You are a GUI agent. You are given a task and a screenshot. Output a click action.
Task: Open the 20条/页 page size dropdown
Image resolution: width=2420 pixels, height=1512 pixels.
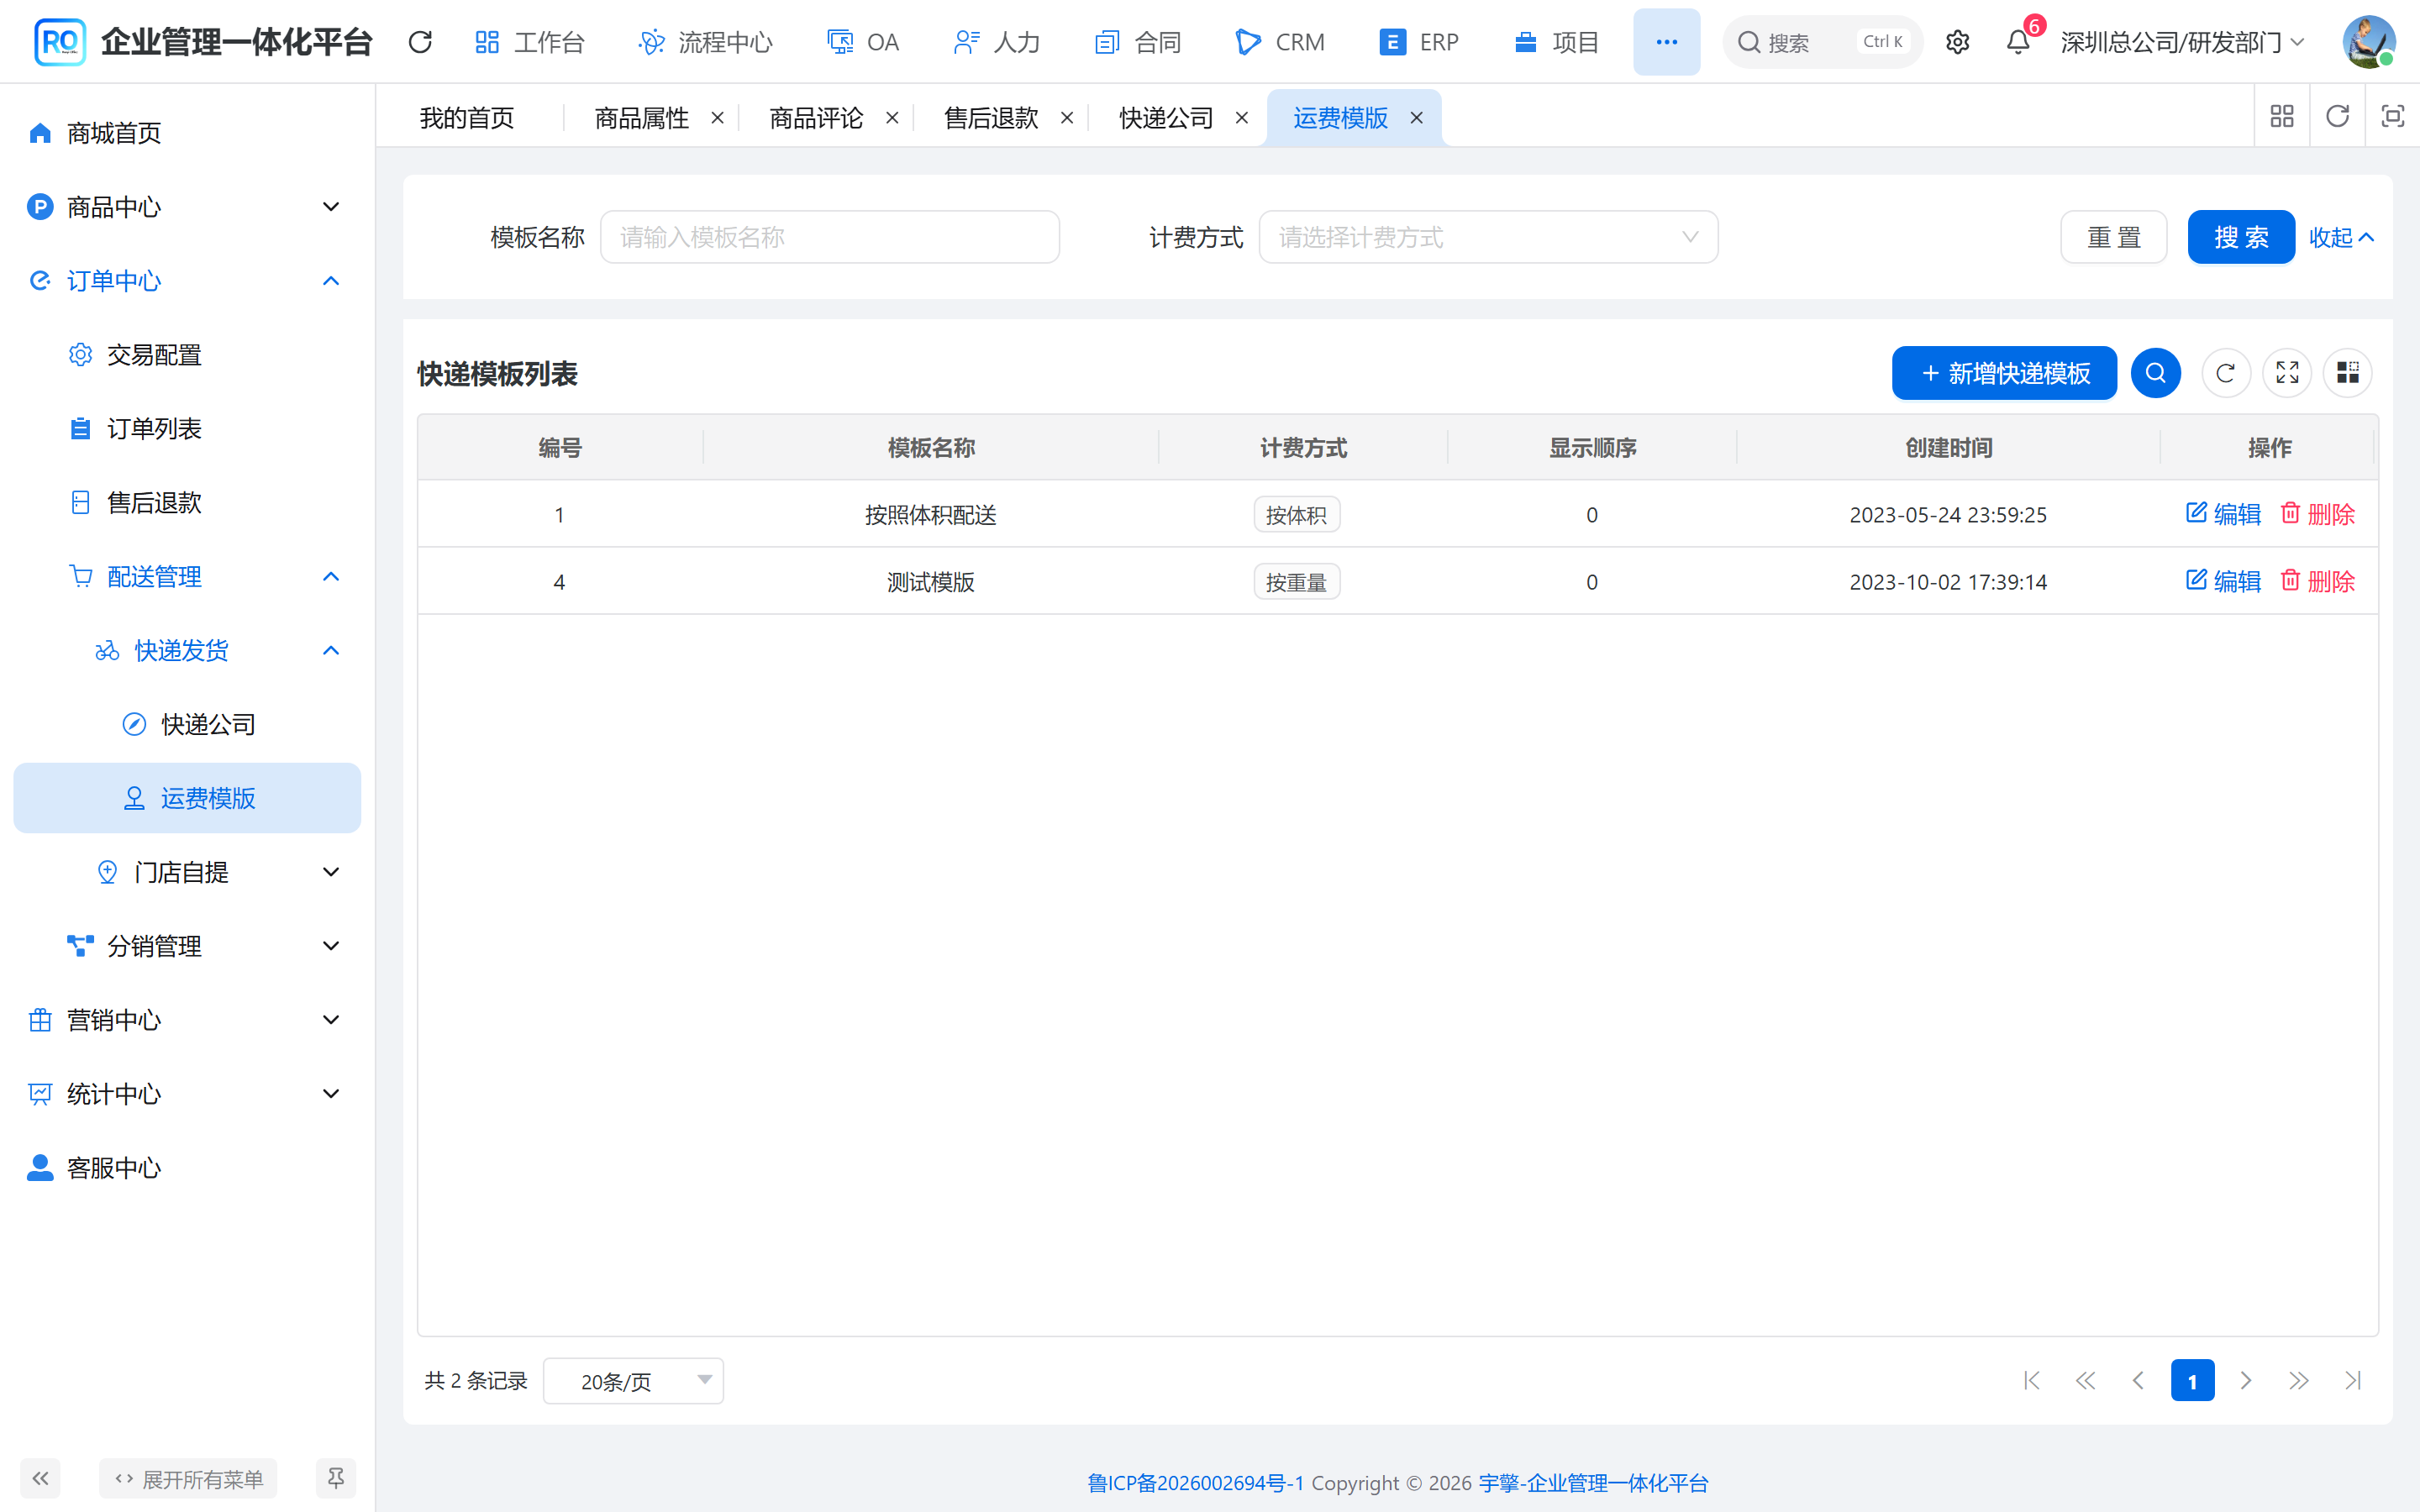633,1381
